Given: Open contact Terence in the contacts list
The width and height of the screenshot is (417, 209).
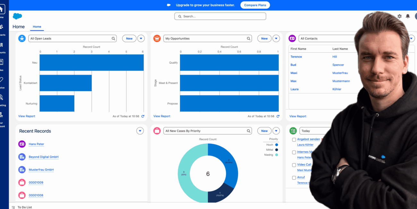Looking at the screenshot, I should click(x=296, y=57).
